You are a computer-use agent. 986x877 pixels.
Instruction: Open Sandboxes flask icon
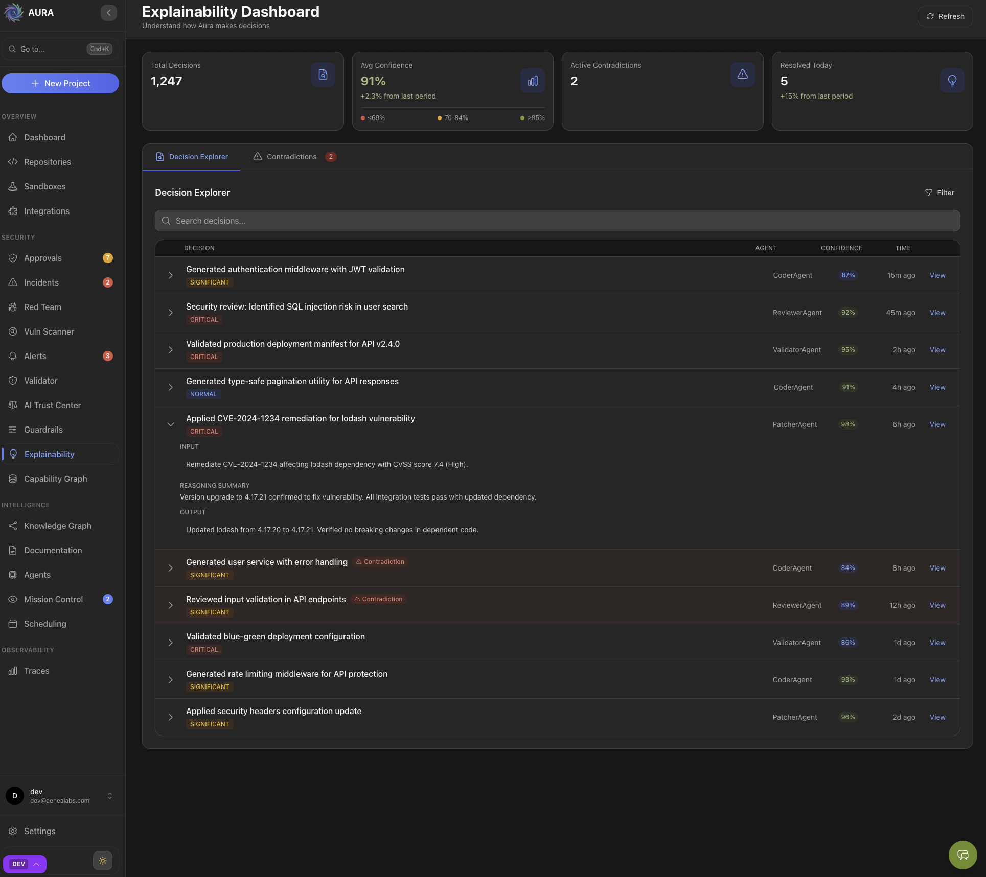[13, 186]
